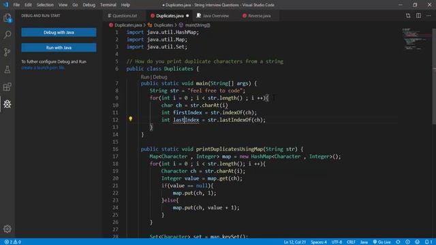Click the errors and warnings status indicator
The image size is (436, 245).
pos(13,242)
